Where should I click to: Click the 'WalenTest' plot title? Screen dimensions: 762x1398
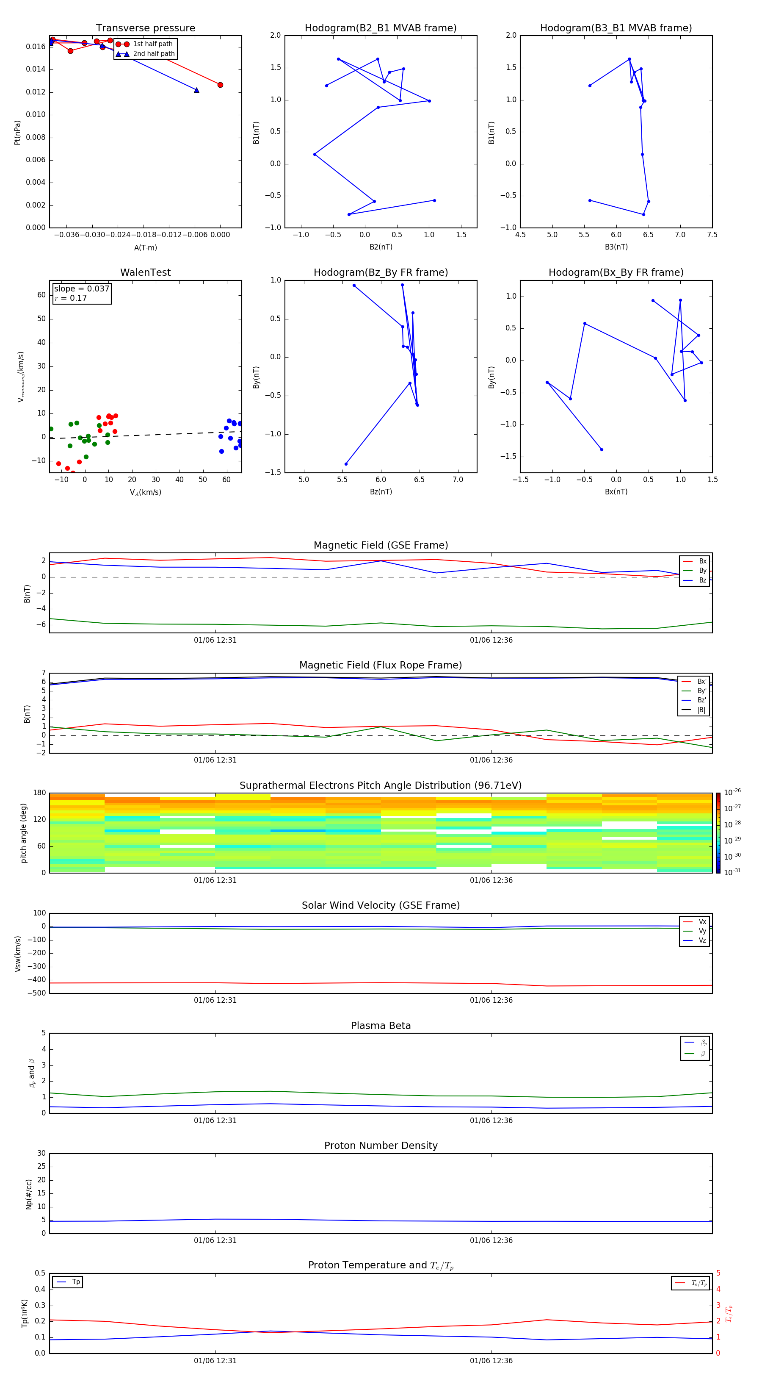coord(145,272)
